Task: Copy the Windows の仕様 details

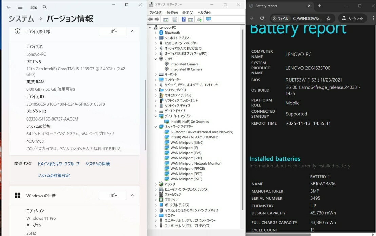Action: 113,195
